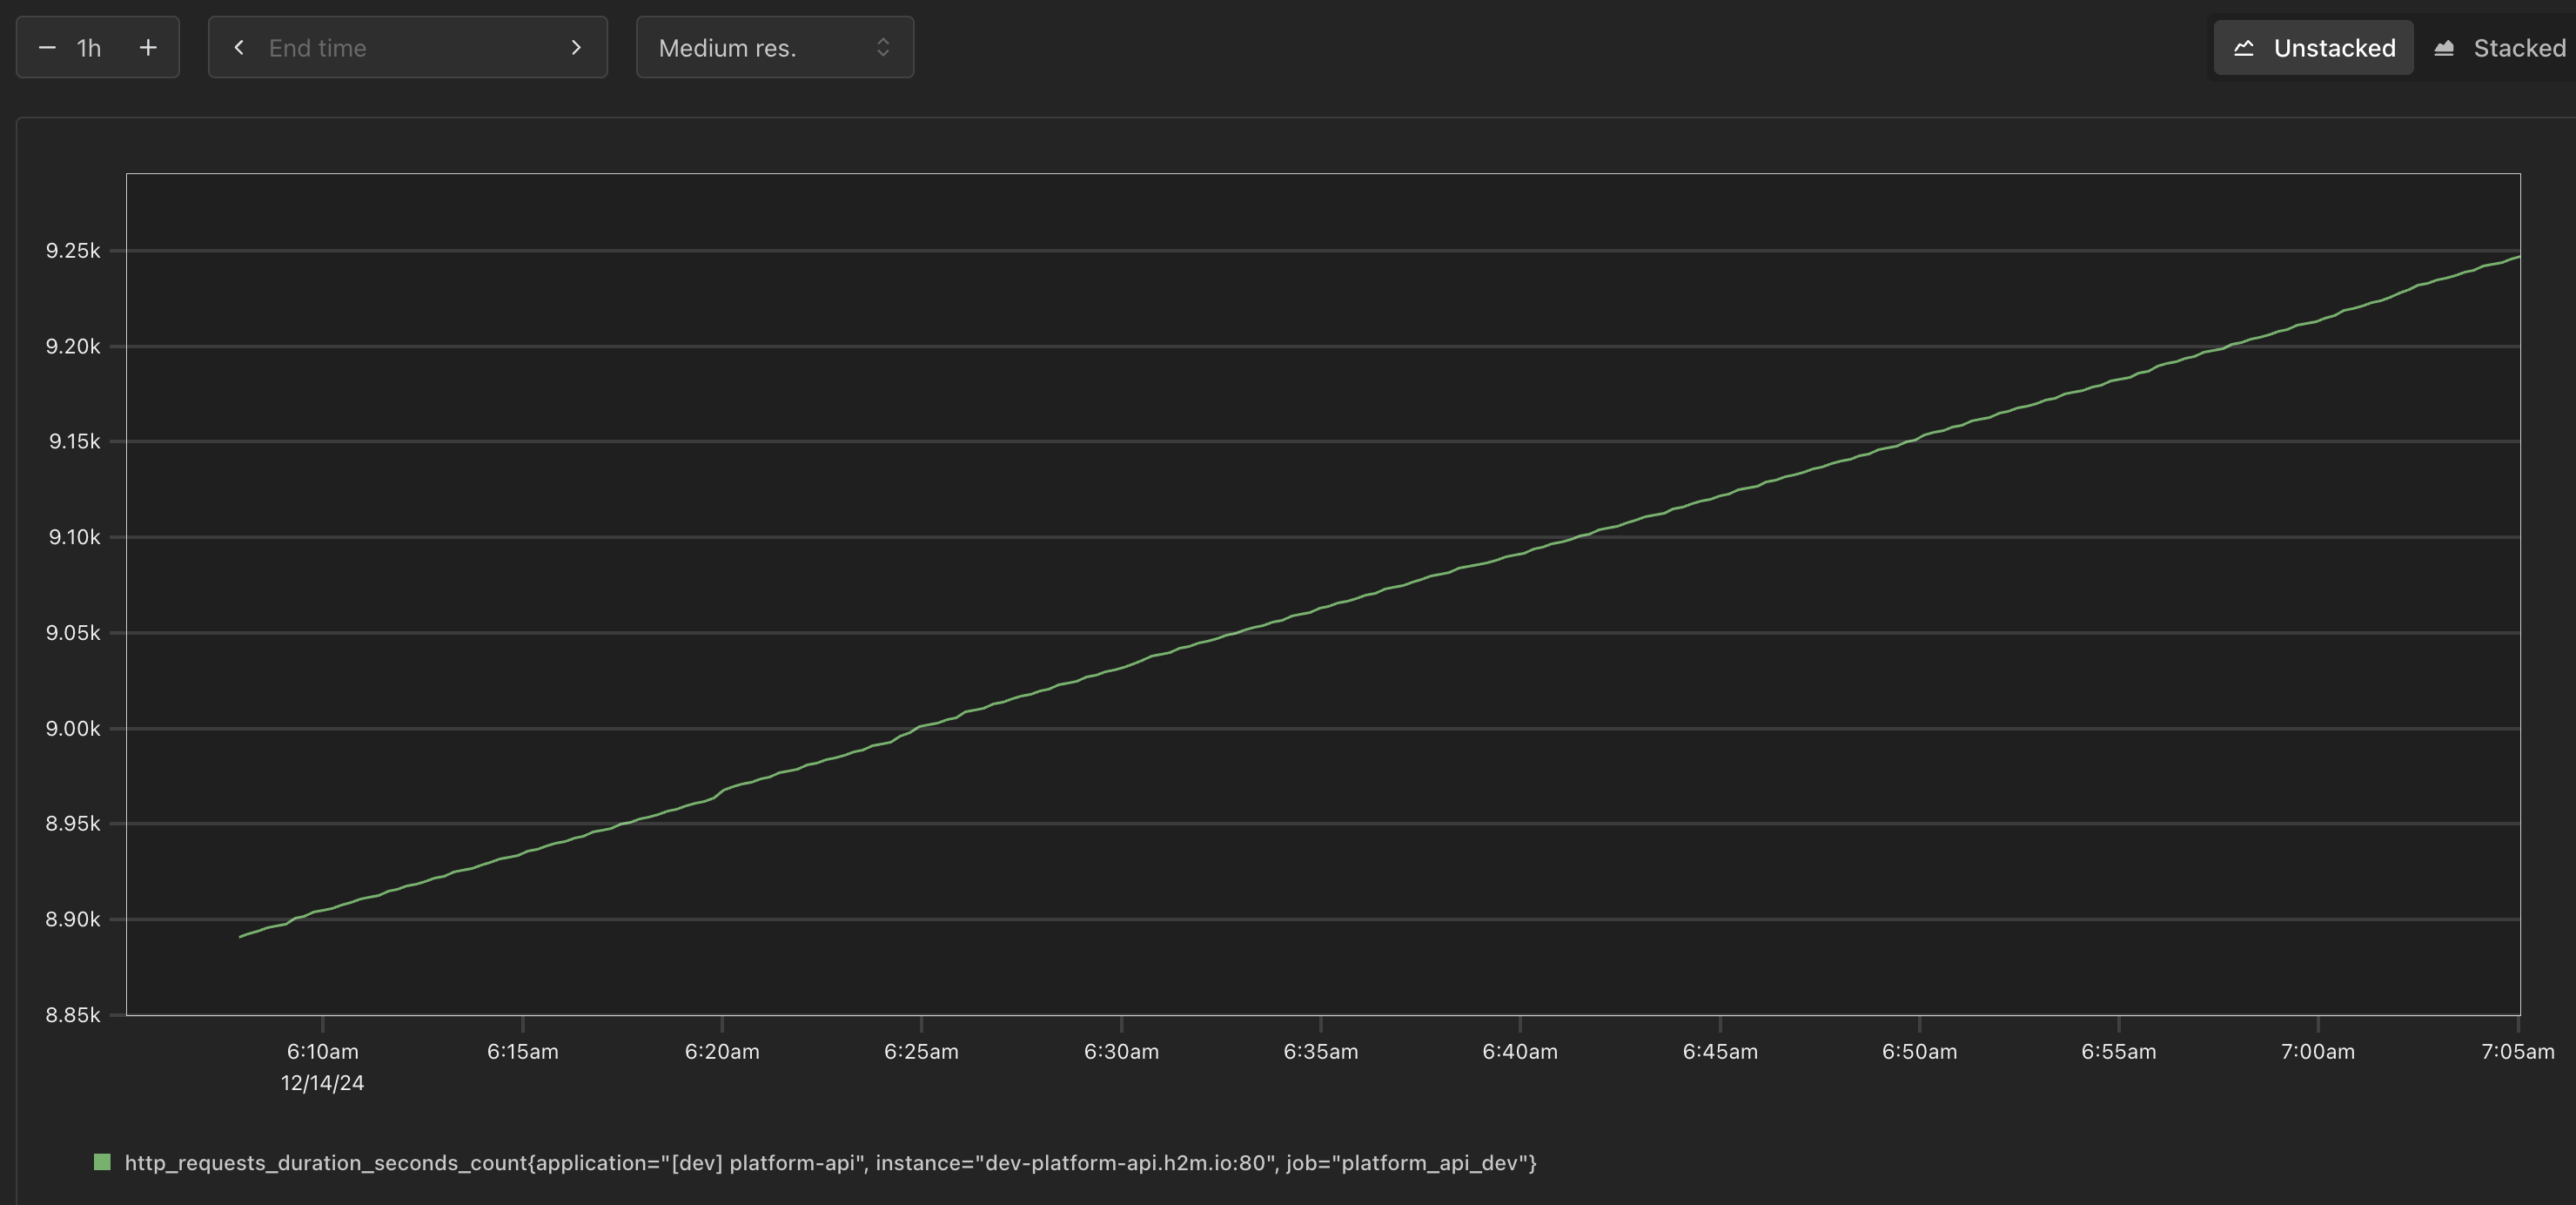Click the green line near 6:40am
2576x1205 pixels.
click(x=1520, y=554)
